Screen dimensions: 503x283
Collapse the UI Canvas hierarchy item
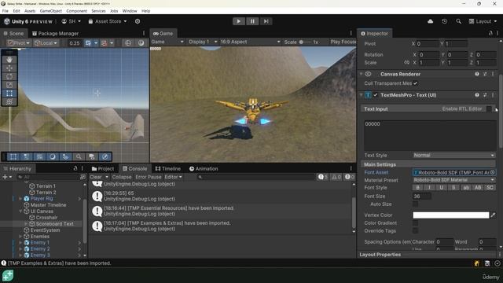pos(20,211)
